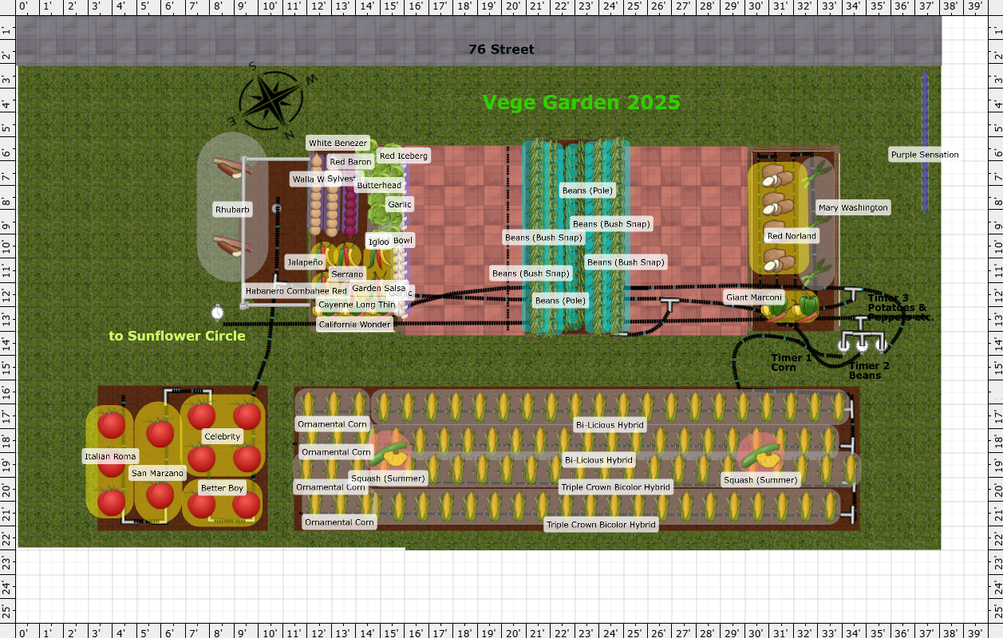Image resolution: width=1003 pixels, height=638 pixels.
Task: Select the bottommost Ornamental Corn label
Action: pos(340,522)
